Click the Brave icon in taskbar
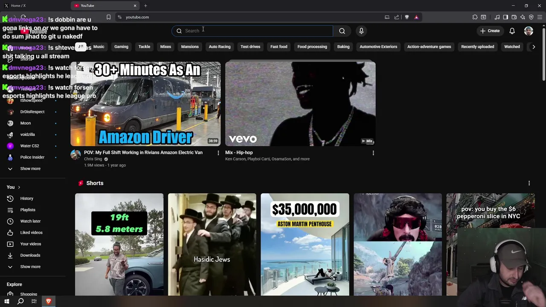The image size is (546, 307). click(48, 301)
